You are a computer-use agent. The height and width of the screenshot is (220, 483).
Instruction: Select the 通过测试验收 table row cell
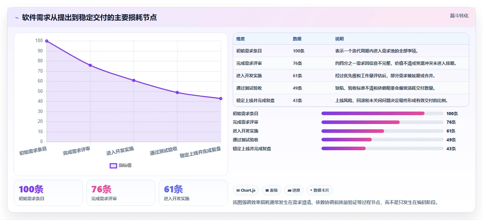click(x=249, y=88)
